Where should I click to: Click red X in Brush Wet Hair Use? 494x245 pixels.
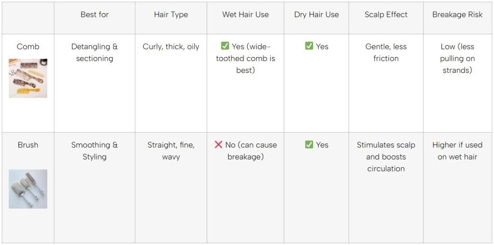pos(219,144)
